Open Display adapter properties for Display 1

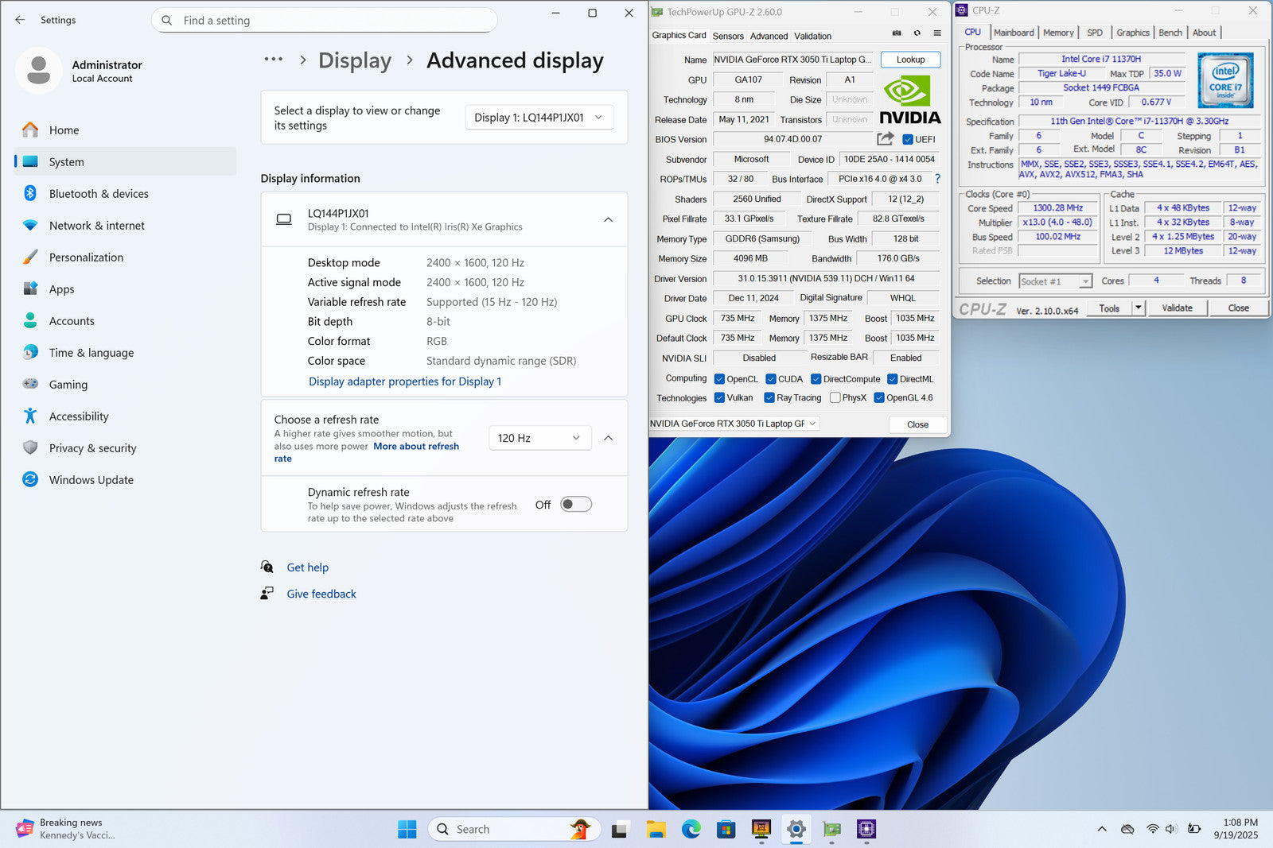click(x=405, y=381)
